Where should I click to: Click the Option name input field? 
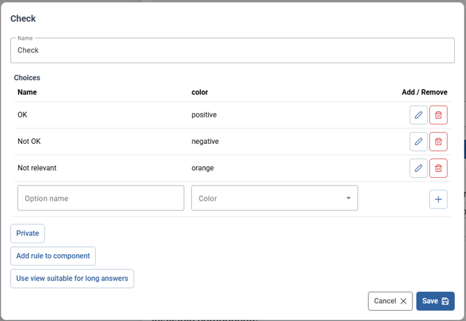pos(101,198)
